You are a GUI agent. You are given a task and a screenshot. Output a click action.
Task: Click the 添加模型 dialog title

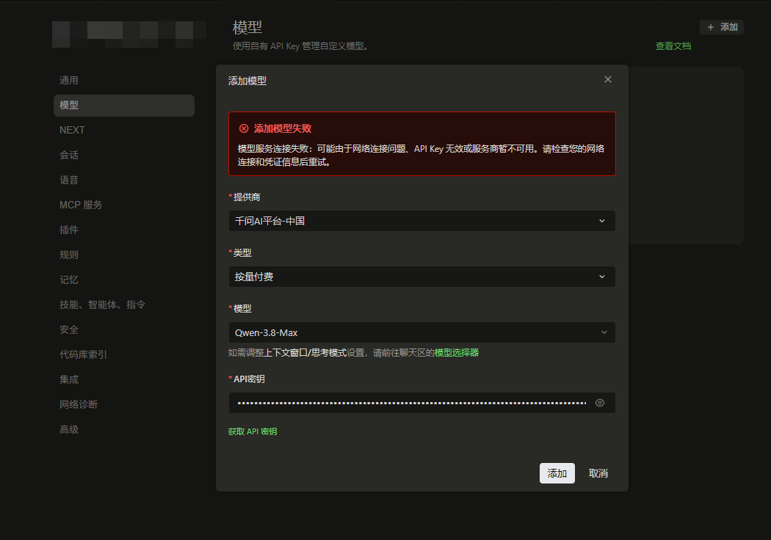[247, 81]
